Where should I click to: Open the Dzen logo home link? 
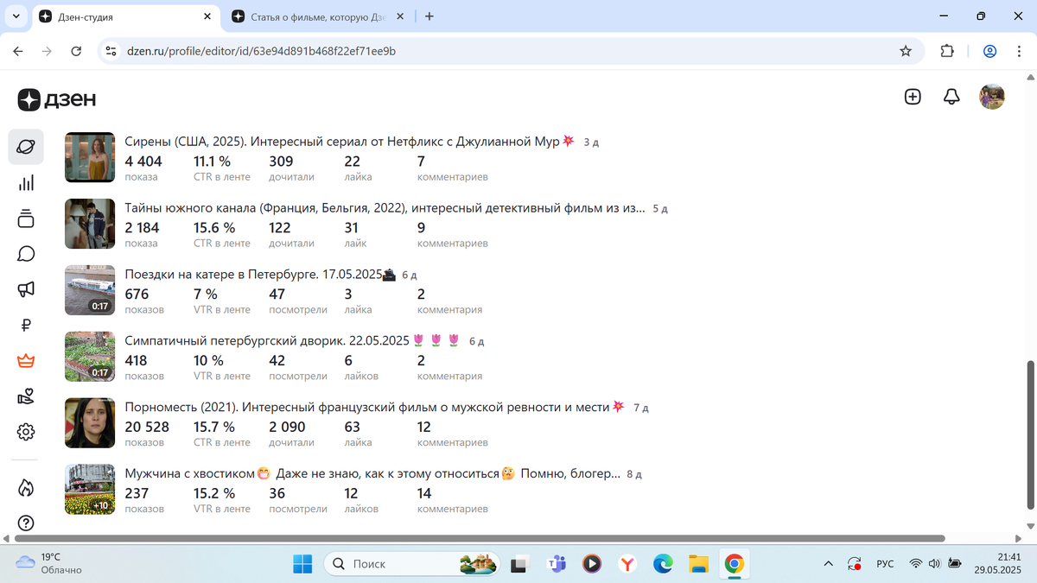tap(57, 99)
